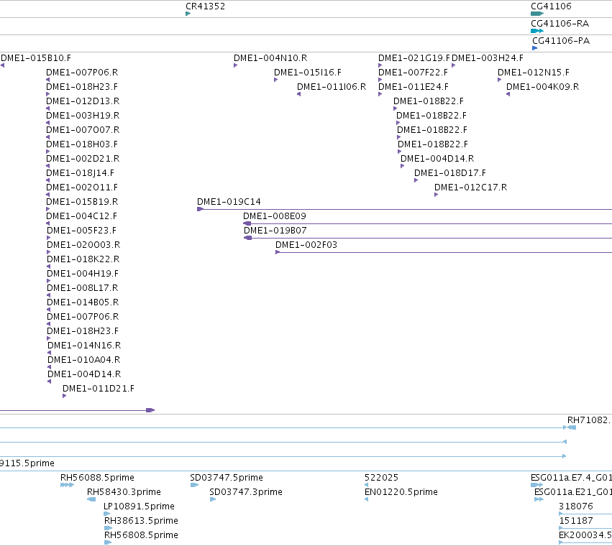Image resolution: width=612 pixels, height=546 pixels.
Task: Click DME1-003H19.R label
Action: click(83, 116)
